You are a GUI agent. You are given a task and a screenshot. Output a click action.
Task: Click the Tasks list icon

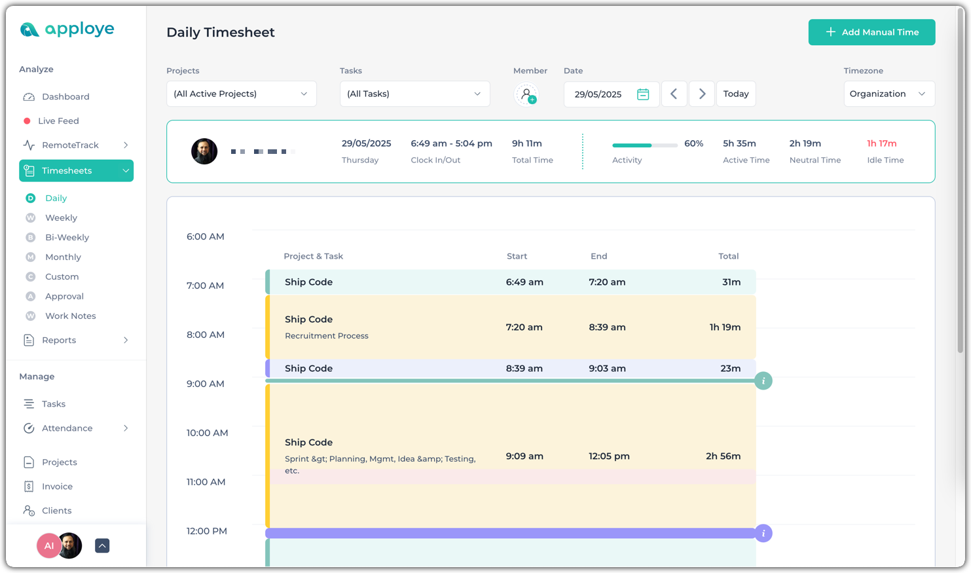pos(29,404)
